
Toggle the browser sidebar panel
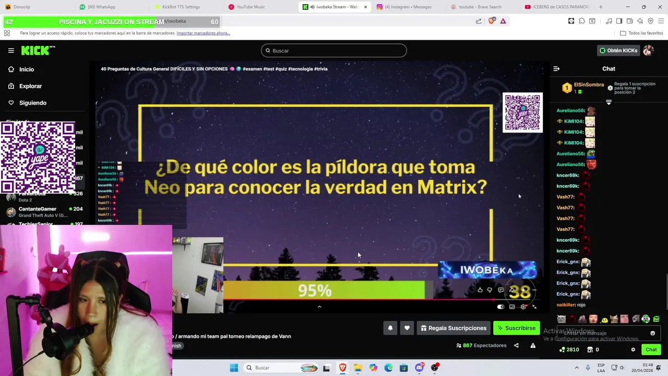(x=619, y=21)
